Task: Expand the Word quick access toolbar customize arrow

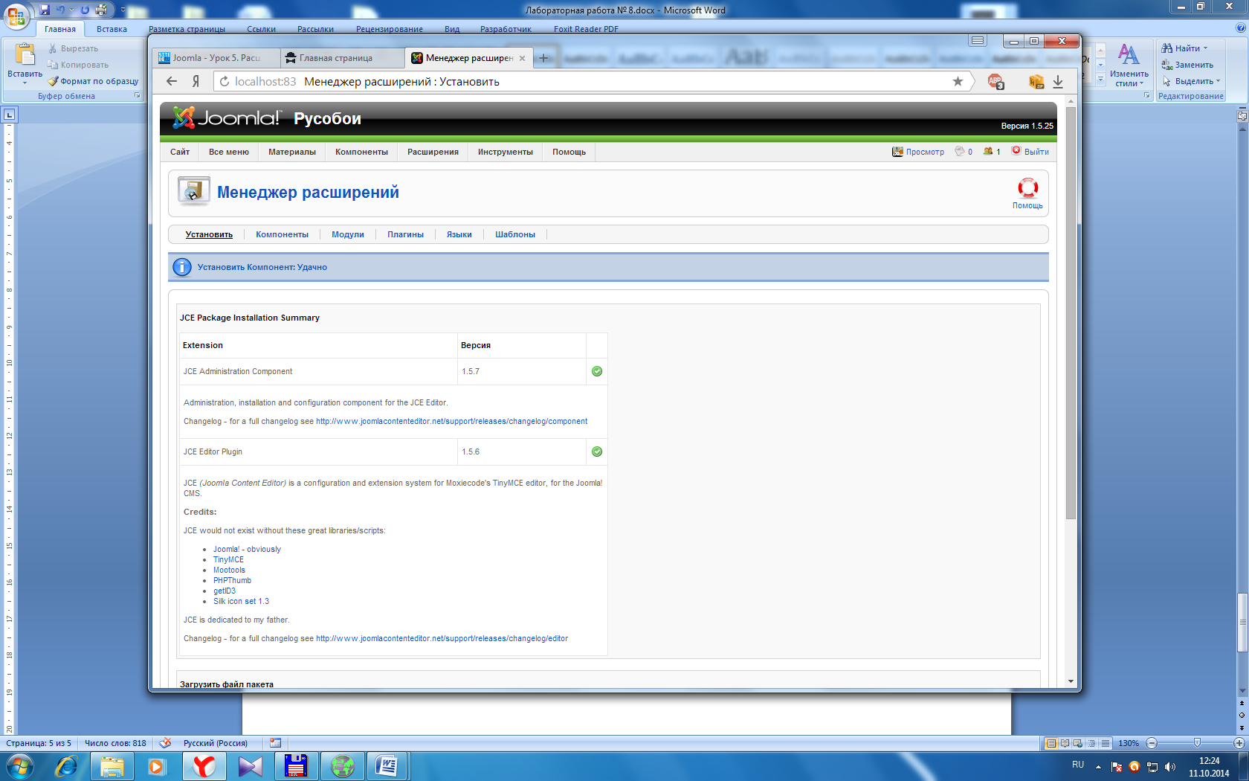Action: pos(123,10)
